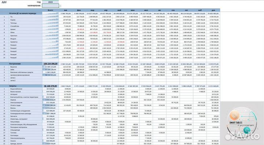Select the фев month header
Image resolution: width=264 pixels, height=145 pixels.
[x=79, y=10]
